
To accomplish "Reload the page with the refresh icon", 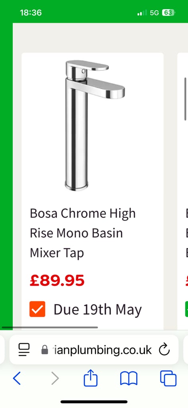I will point(164,350).
